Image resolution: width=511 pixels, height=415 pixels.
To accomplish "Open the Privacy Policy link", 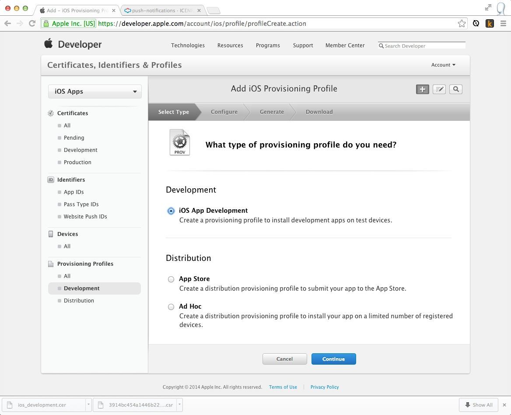I will pyautogui.click(x=324, y=387).
